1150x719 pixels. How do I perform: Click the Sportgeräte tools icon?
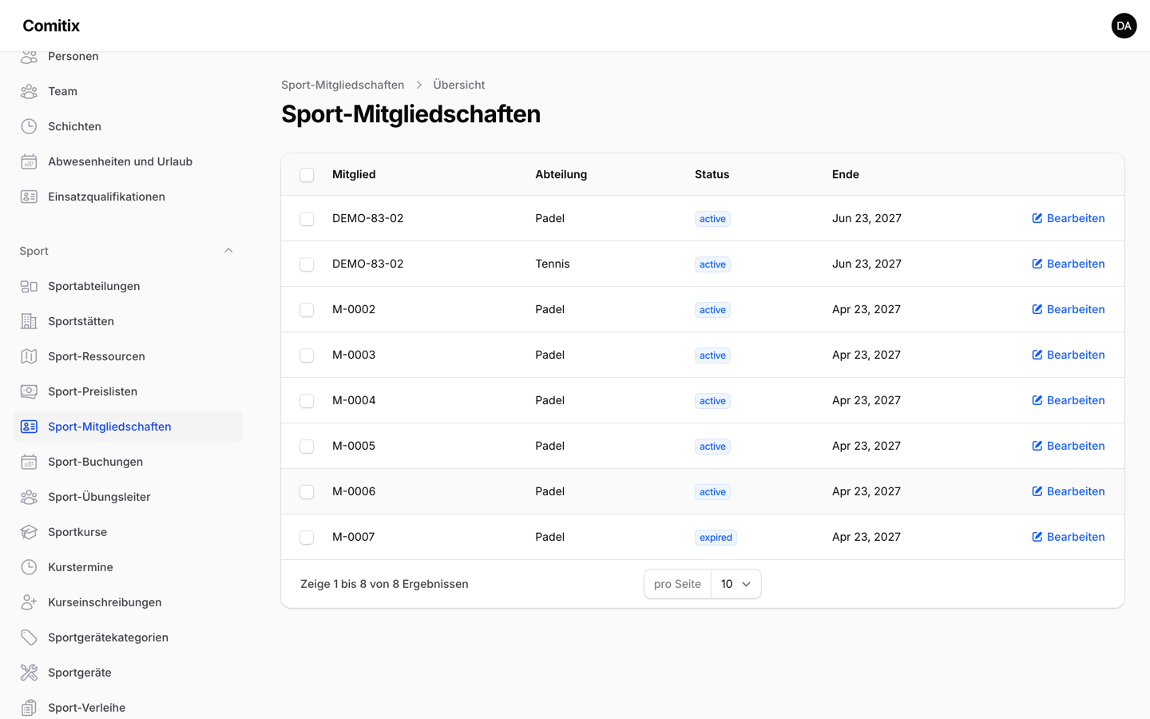29,673
